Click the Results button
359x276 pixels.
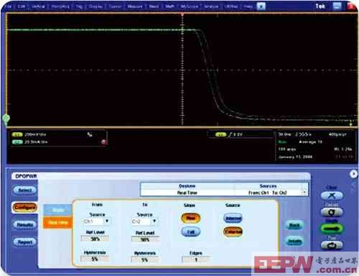click(x=25, y=225)
